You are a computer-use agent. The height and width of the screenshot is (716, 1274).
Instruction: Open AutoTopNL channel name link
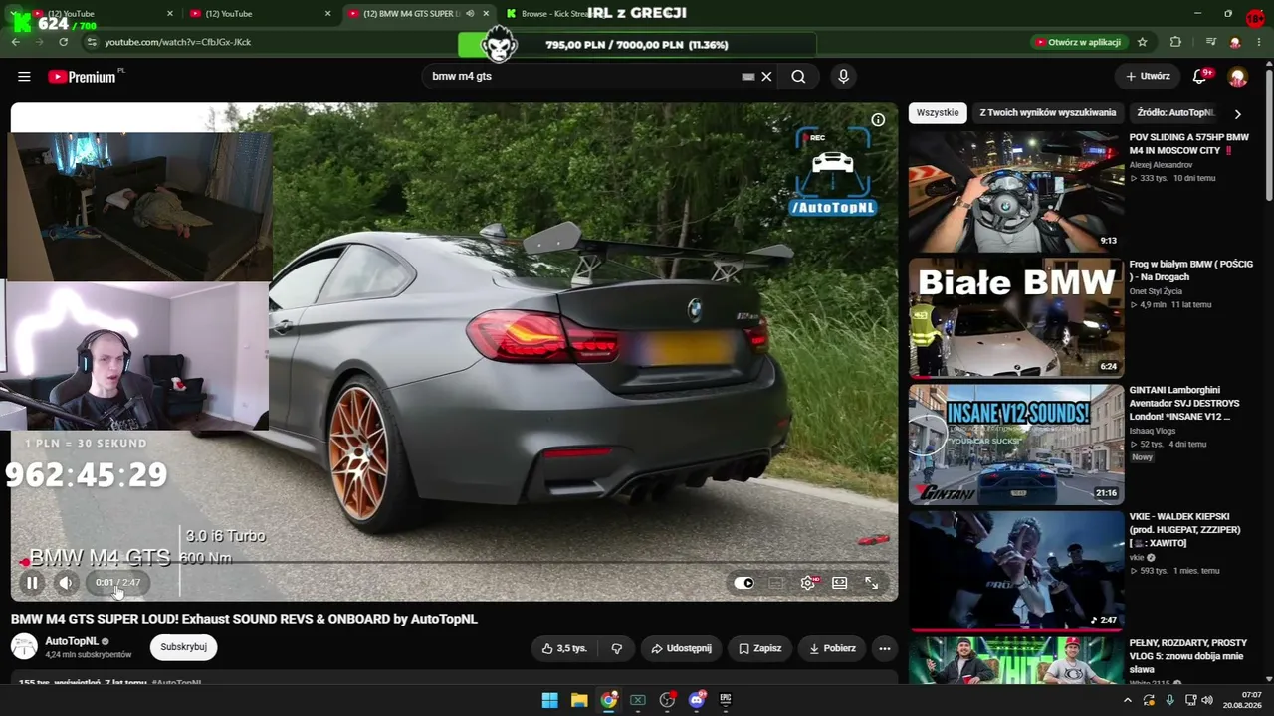pyautogui.click(x=72, y=641)
